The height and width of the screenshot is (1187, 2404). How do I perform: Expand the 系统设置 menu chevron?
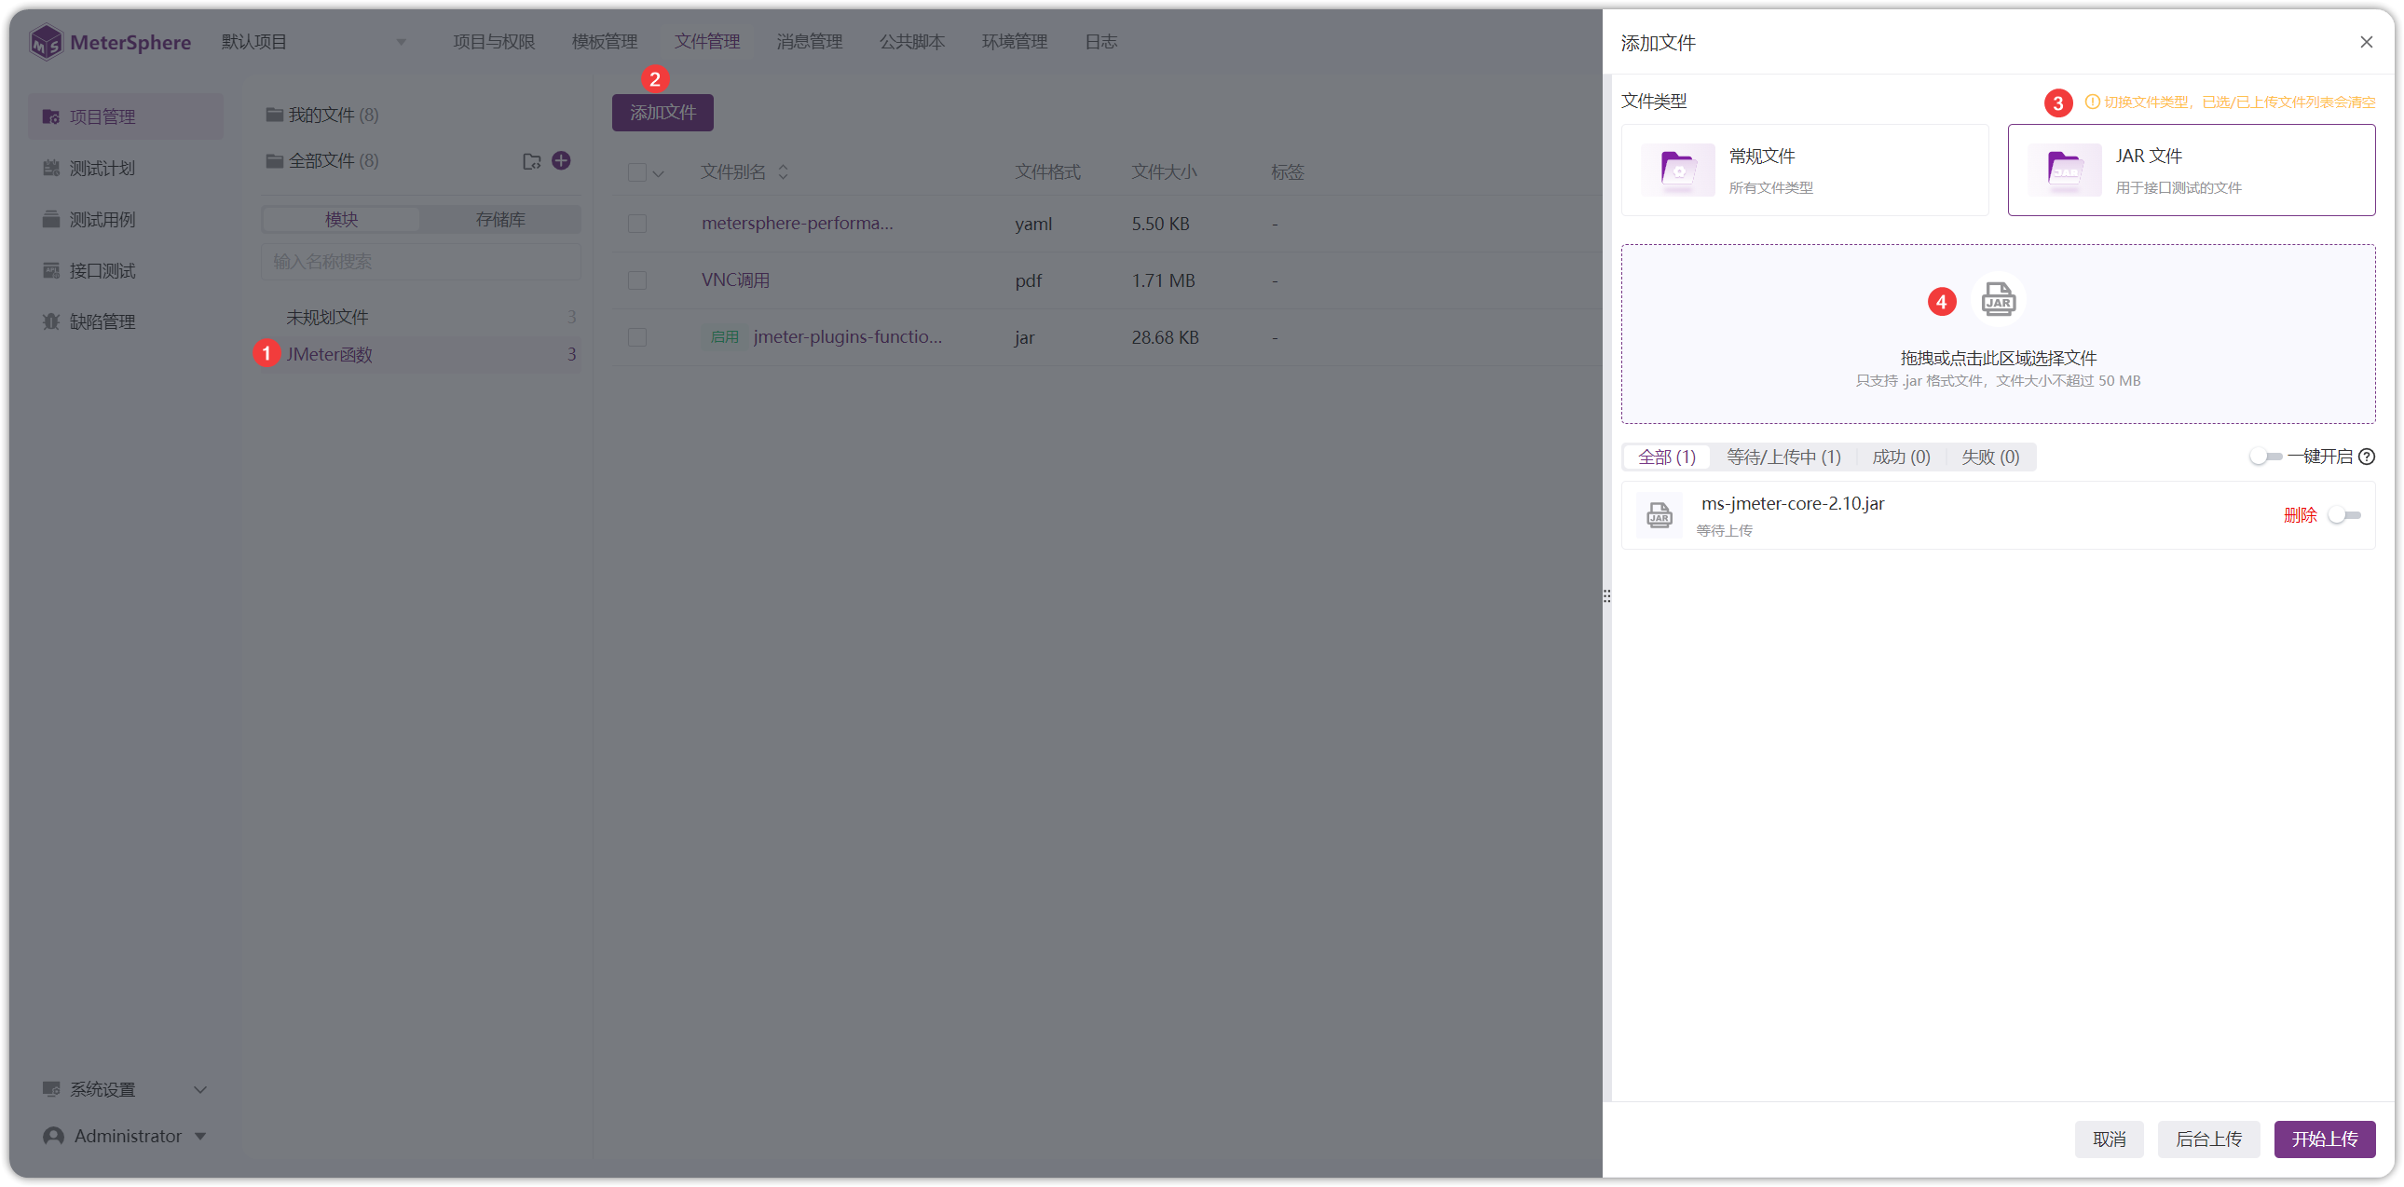tap(199, 1089)
